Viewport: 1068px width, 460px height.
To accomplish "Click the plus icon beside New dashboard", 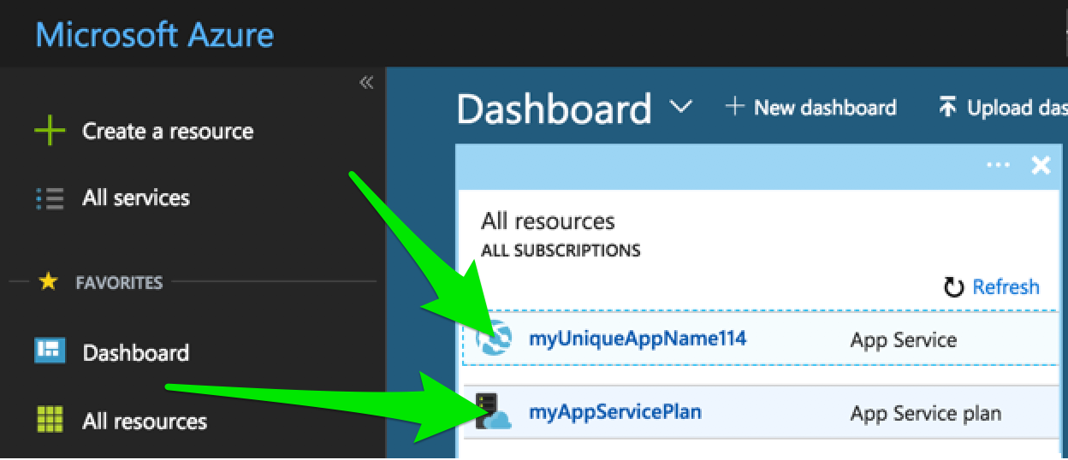I will pos(734,107).
